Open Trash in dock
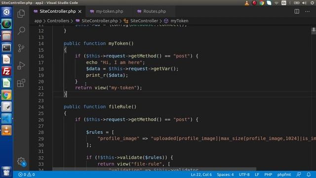The width and height of the screenshot is (316, 178). coord(6,171)
